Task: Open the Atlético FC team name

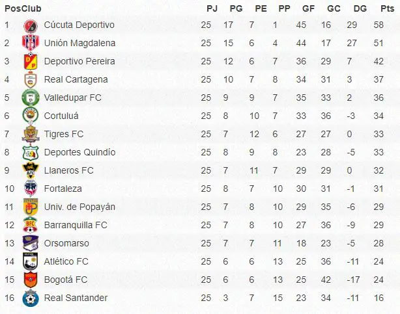Action: click(66, 261)
